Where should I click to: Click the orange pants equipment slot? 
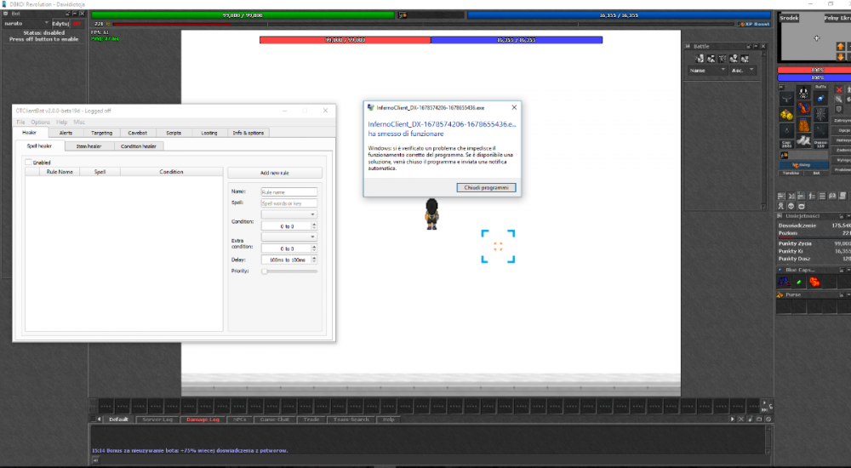coord(803,125)
